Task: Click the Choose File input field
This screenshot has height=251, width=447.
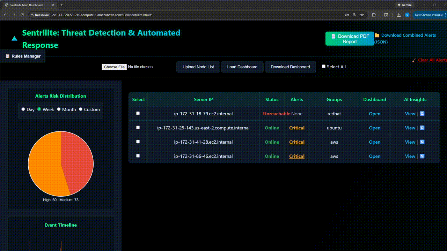Action: pyautogui.click(x=114, y=67)
